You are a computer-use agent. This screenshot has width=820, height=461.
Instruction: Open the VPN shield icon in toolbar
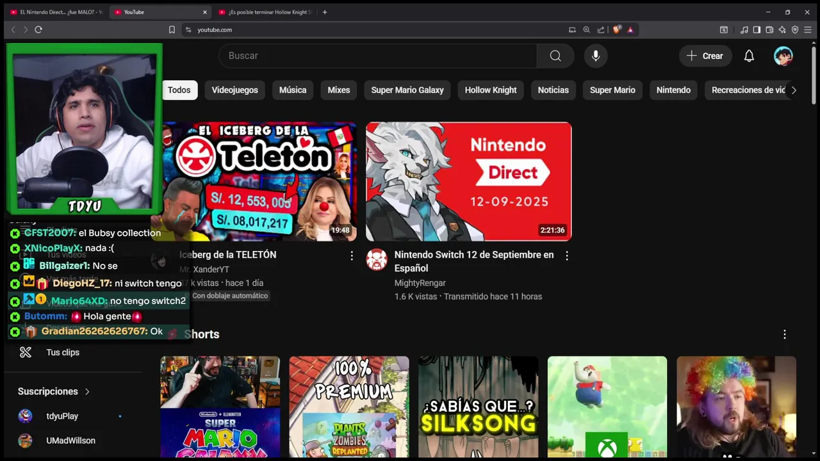tap(795, 29)
